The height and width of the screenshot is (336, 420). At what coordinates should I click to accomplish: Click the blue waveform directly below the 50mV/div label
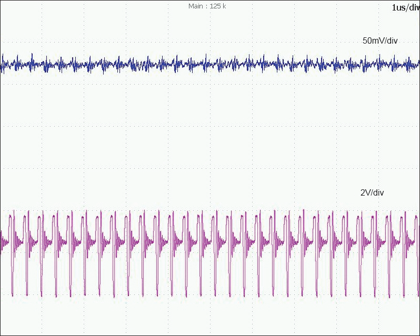pyautogui.click(x=379, y=65)
